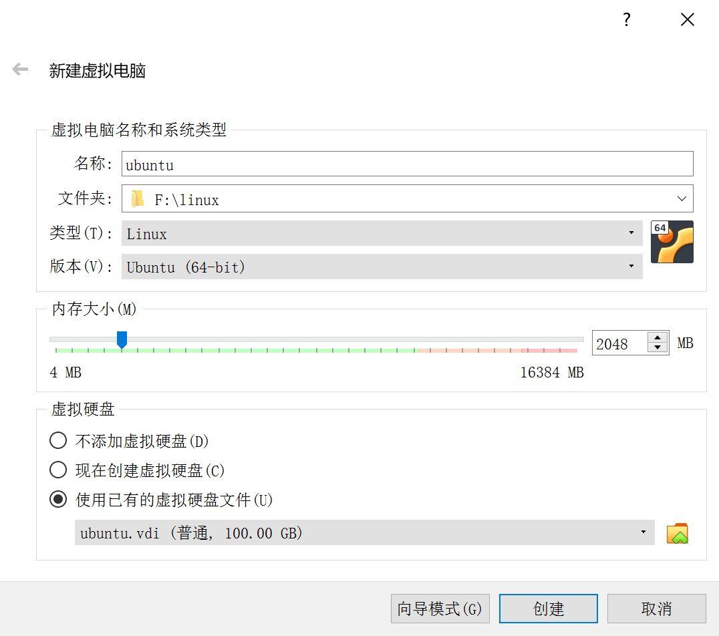This screenshot has width=719, height=636.
Task: Click the Ubuntu 64-bit OS logo
Action: click(672, 242)
